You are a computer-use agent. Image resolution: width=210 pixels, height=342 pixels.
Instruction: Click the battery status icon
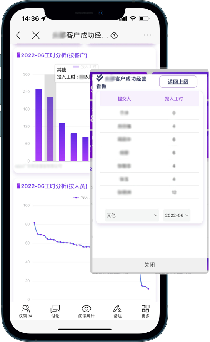144,18
